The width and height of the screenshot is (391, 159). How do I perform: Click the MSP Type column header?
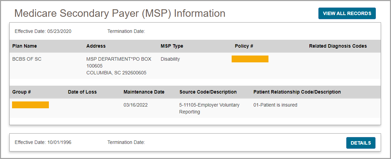[172, 46]
